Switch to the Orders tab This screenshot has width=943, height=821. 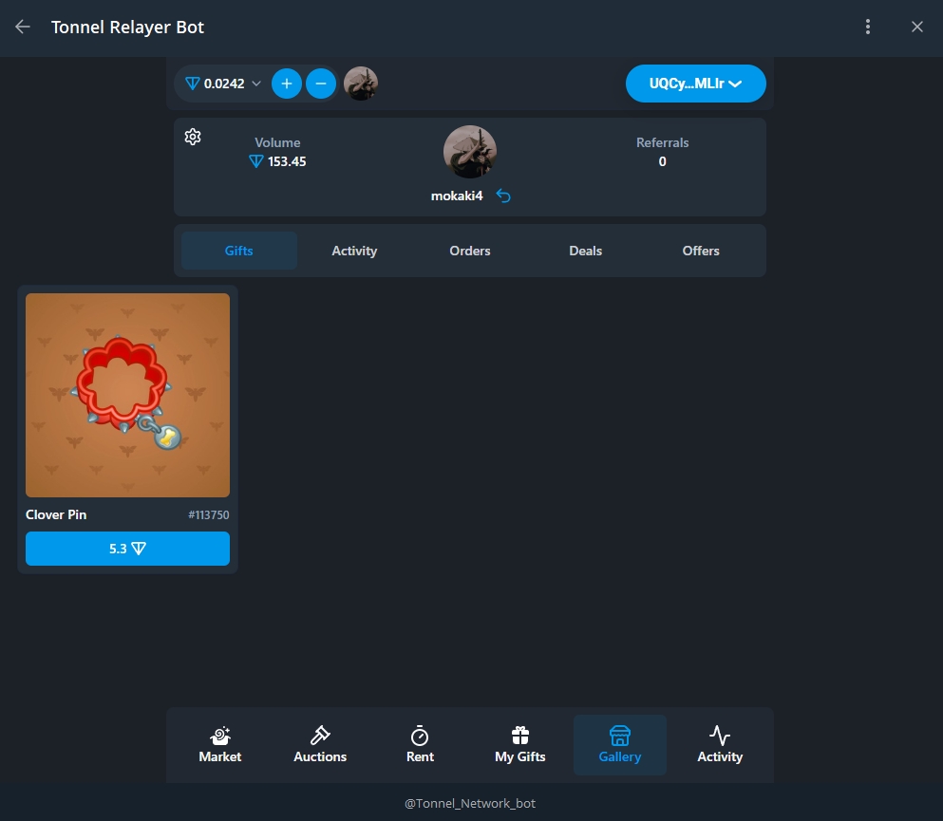pos(470,251)
